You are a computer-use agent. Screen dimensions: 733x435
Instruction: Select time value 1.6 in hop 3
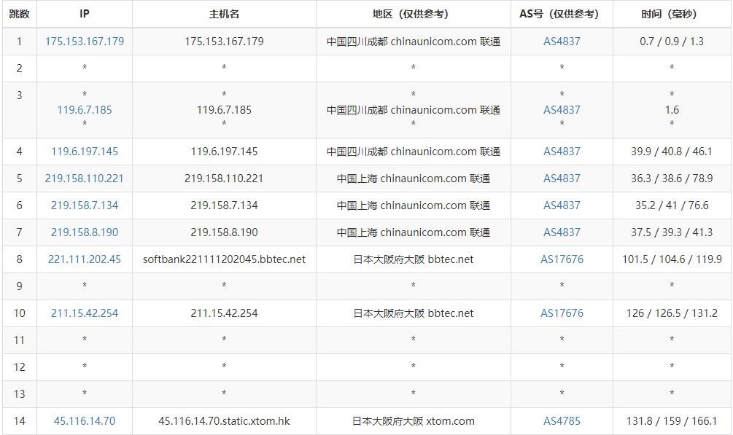click(x=672, y=110)
